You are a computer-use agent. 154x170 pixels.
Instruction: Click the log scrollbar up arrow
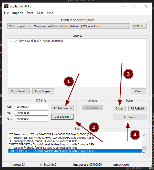(144, 135)
